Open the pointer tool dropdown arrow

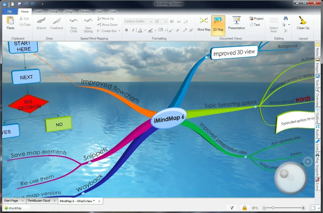pyautogui.click(x=289, y=25)
